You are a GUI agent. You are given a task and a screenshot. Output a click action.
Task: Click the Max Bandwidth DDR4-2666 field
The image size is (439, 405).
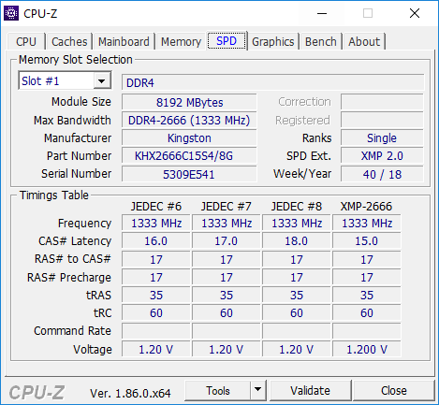coord(189,121)
